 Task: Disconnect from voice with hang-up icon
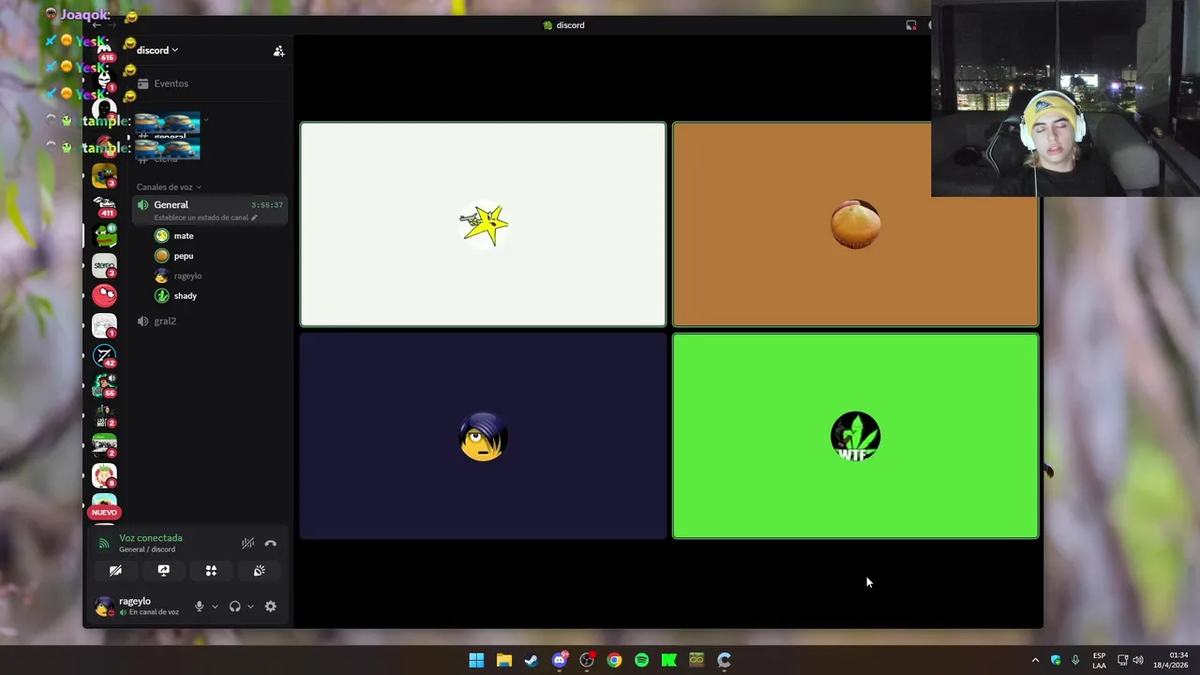point(271,543)
